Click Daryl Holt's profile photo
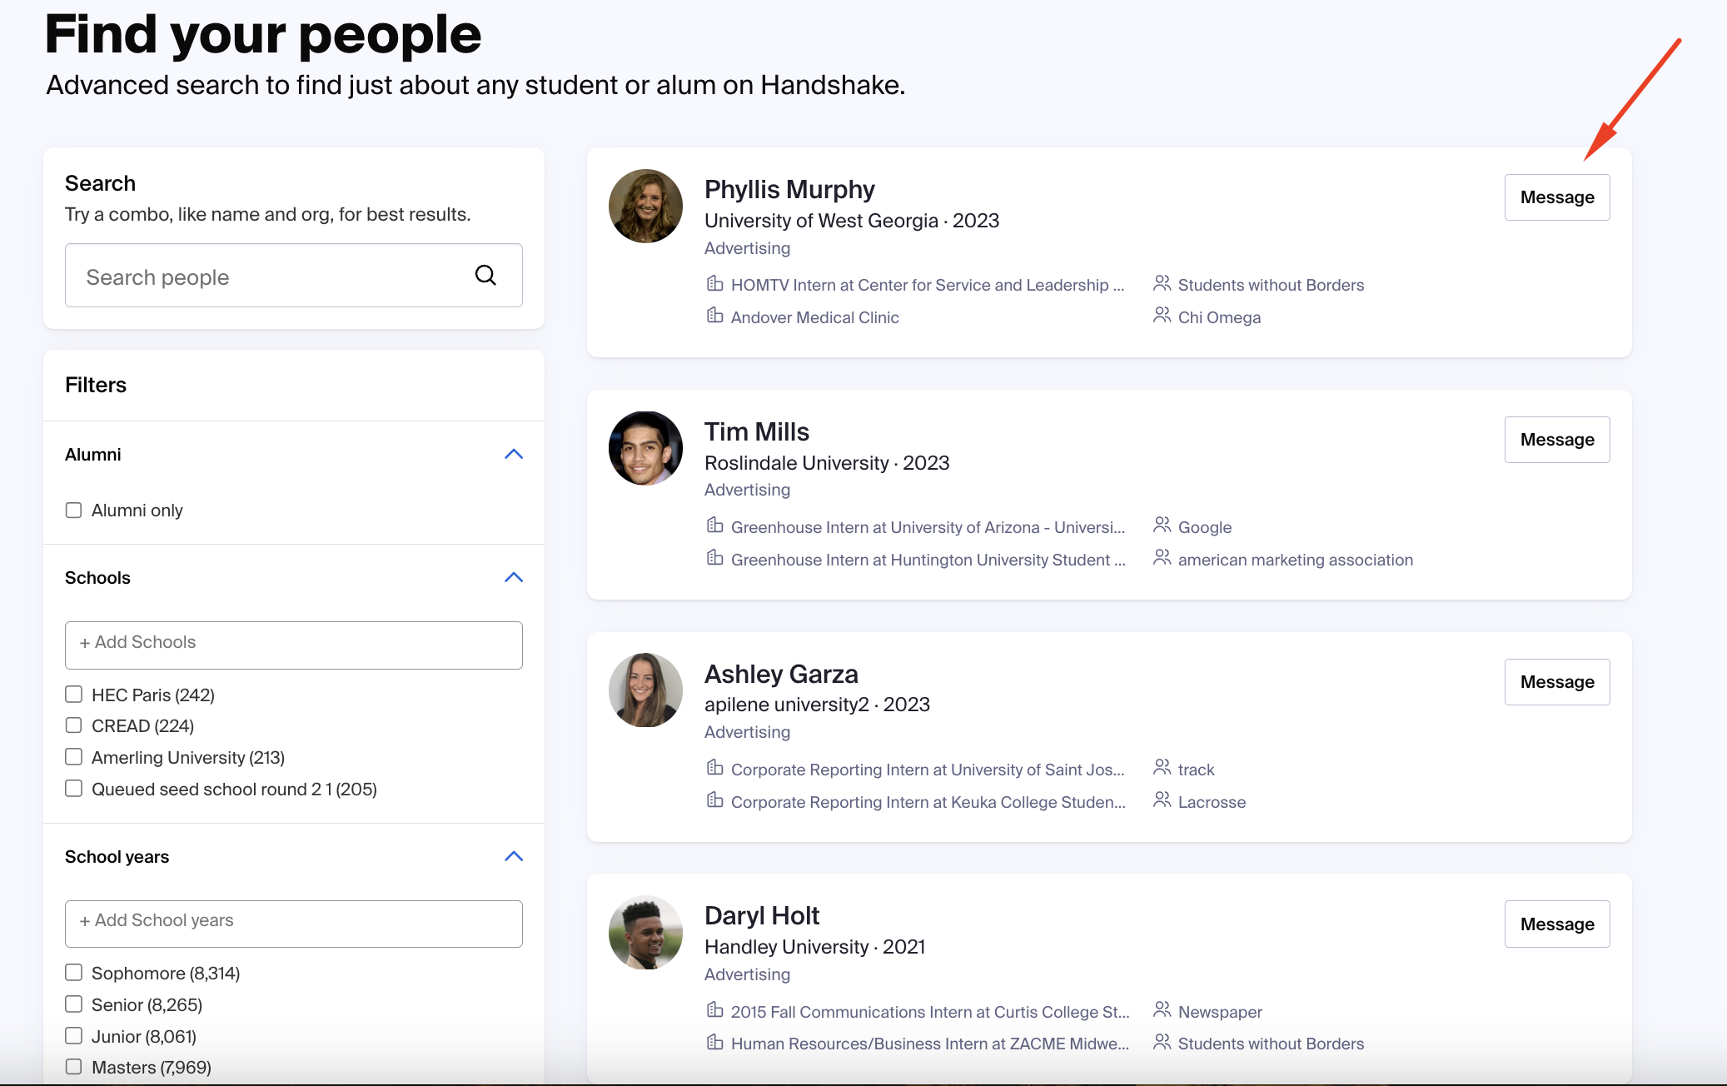 tap(645, 933)
